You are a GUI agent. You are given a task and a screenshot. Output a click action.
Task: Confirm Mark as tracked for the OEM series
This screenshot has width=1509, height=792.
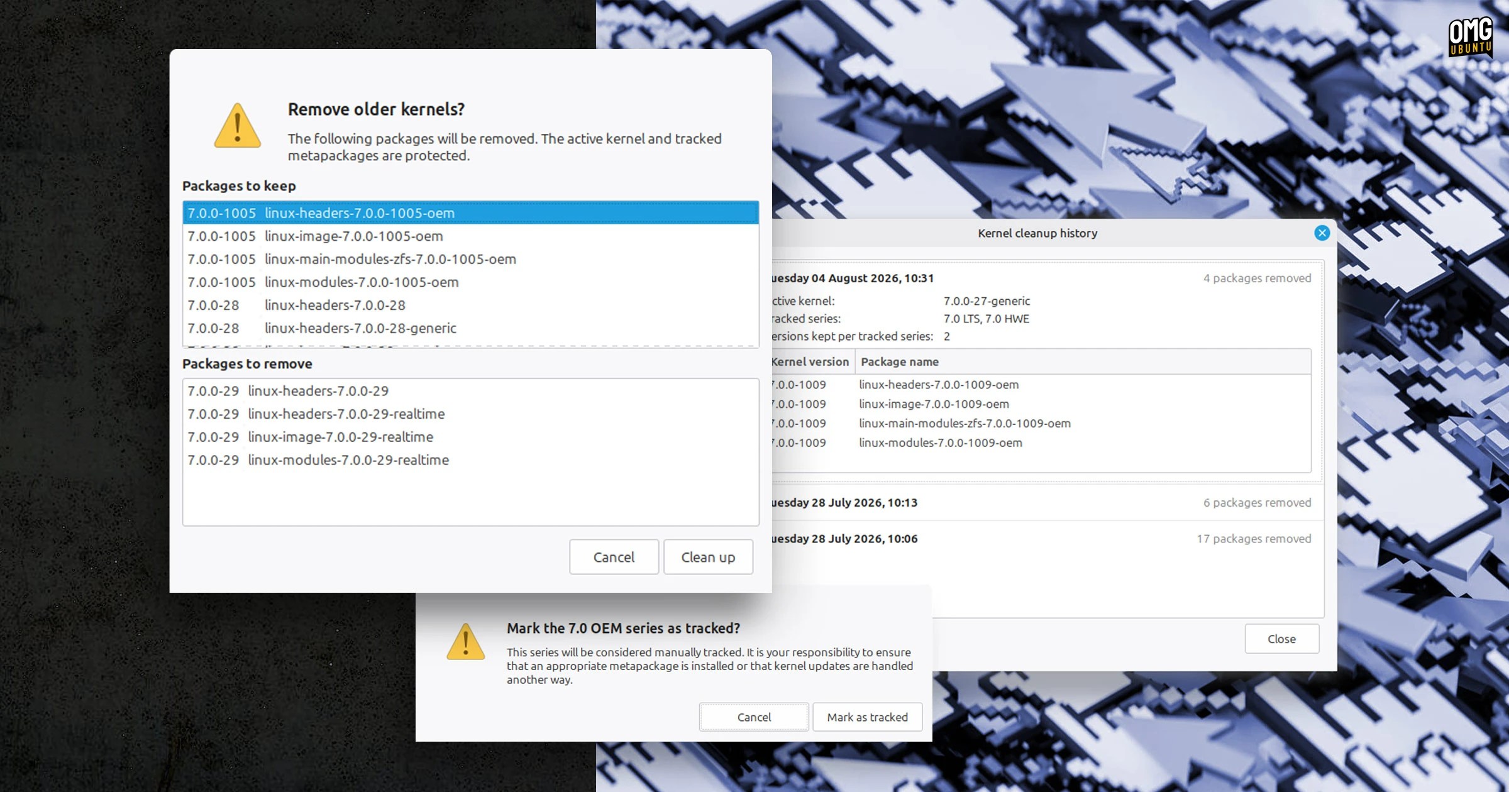pos(867,717)
